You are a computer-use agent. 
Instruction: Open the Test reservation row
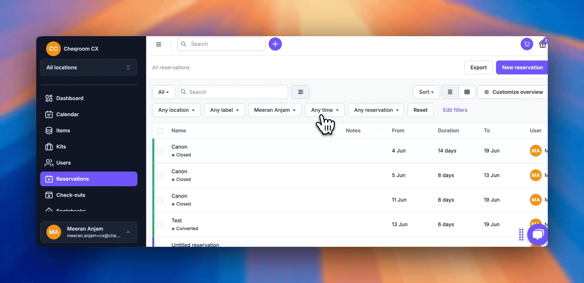point(350,225)
